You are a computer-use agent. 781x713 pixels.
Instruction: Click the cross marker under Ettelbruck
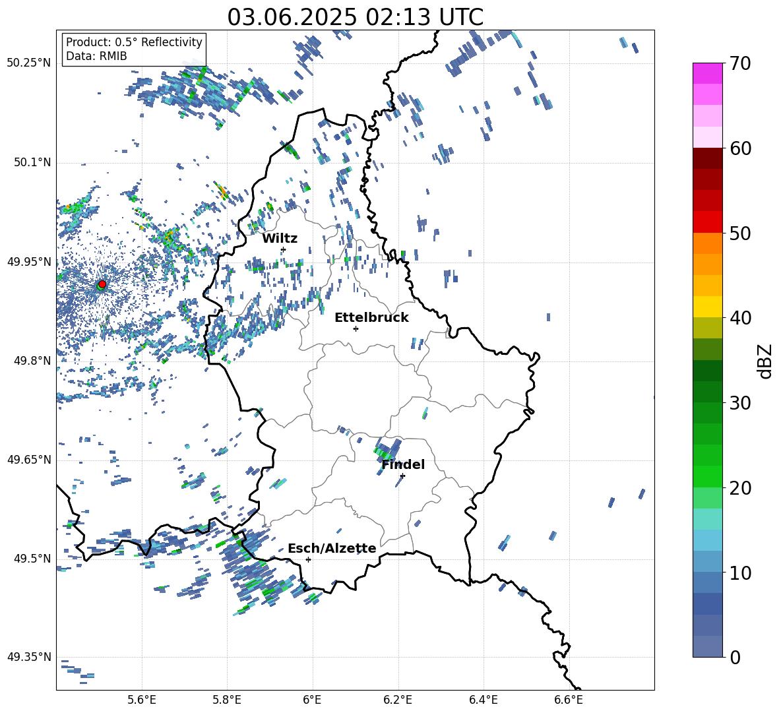click(x=356, y=328)
